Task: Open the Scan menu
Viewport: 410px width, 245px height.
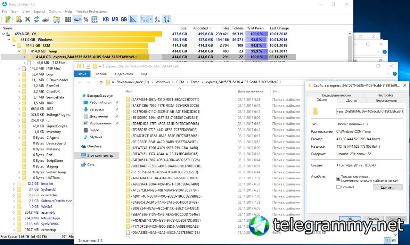Action: click(x=15, y=12)
